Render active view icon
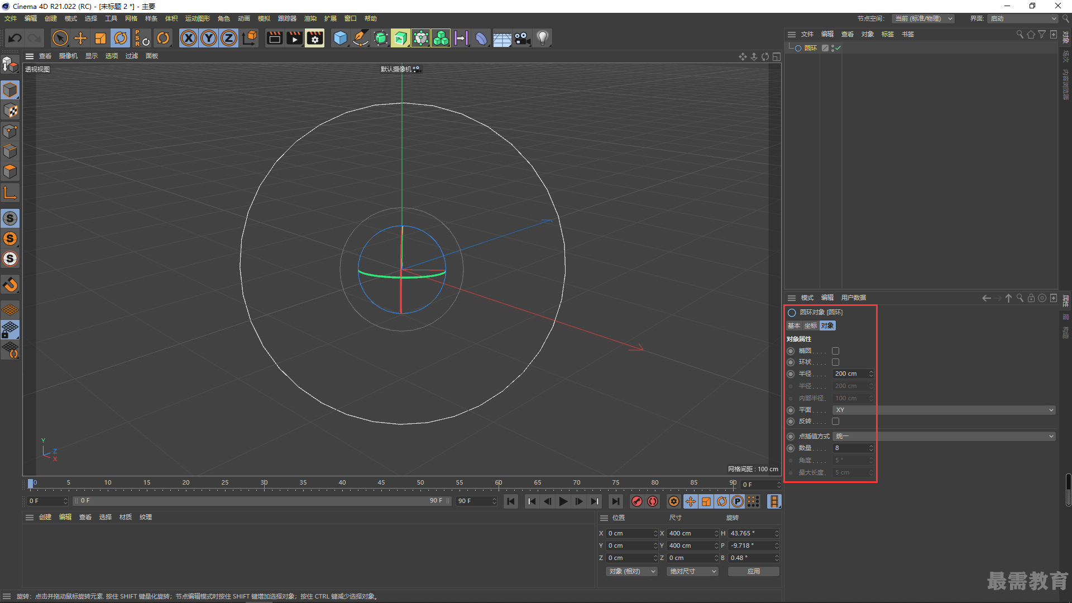1072x603 pixels. (x=274, y=38)
